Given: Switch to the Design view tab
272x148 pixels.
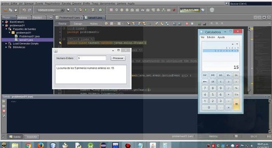Looking at the screenshot, I should point(78,23).
